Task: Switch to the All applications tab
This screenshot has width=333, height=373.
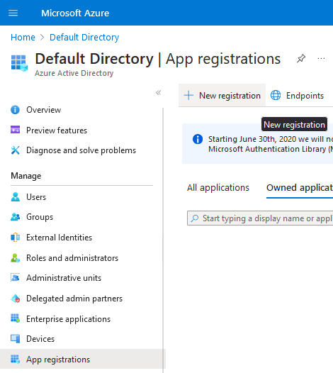Action: click(x=218, y=188)
